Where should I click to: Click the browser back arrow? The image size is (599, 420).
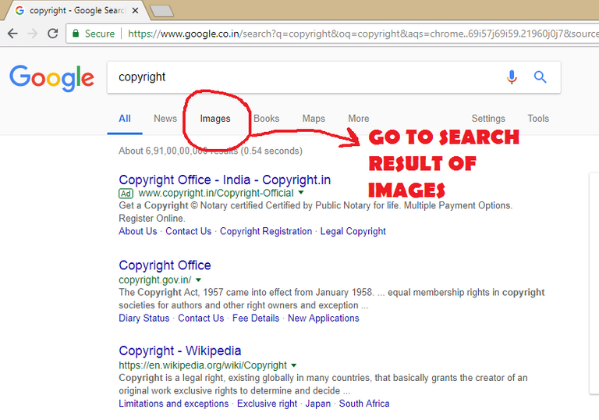coord(12,34)
